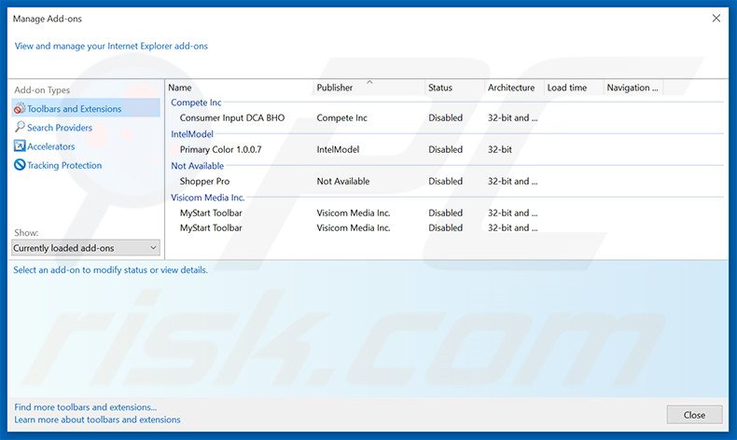This screenshot has width=737, height=440.
Task: Open Learn more about toolbars and extensions link
Action: click(x=97, y=419)
